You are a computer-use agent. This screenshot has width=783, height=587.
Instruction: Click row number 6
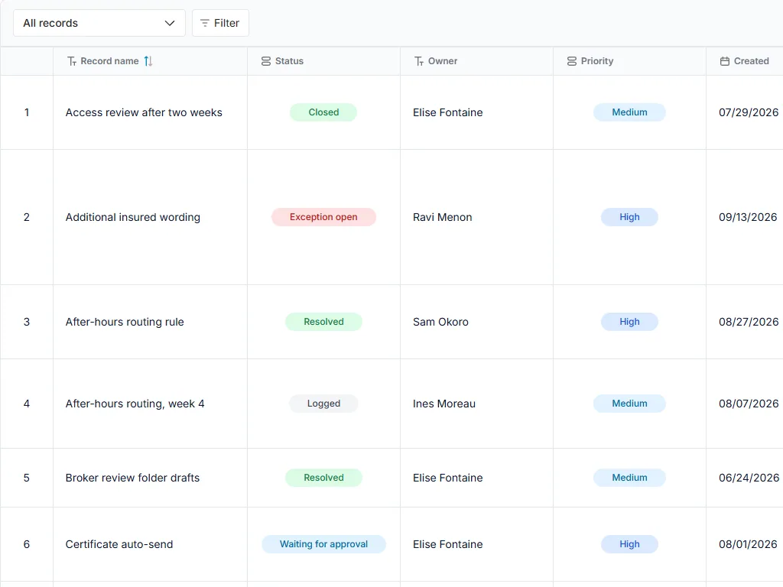[x=27, y=544]
